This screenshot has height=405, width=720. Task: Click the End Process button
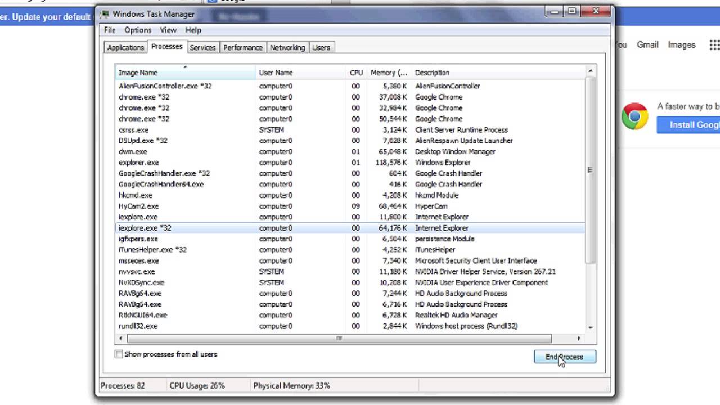(x=565, y=357)
